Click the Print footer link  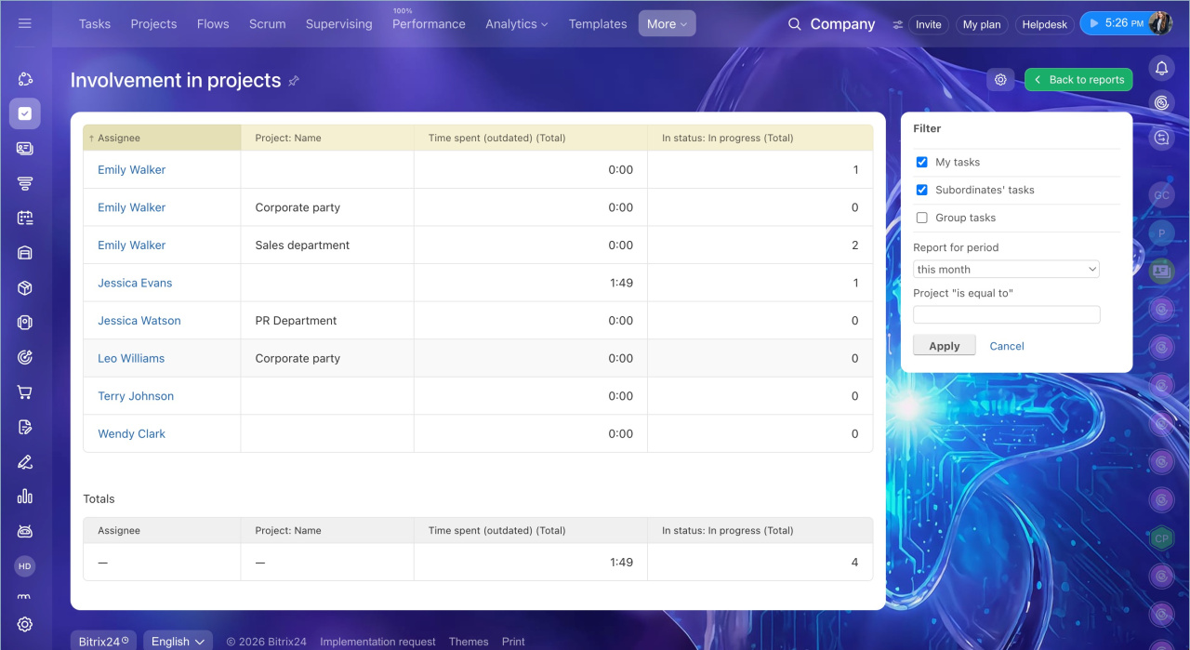513,642
